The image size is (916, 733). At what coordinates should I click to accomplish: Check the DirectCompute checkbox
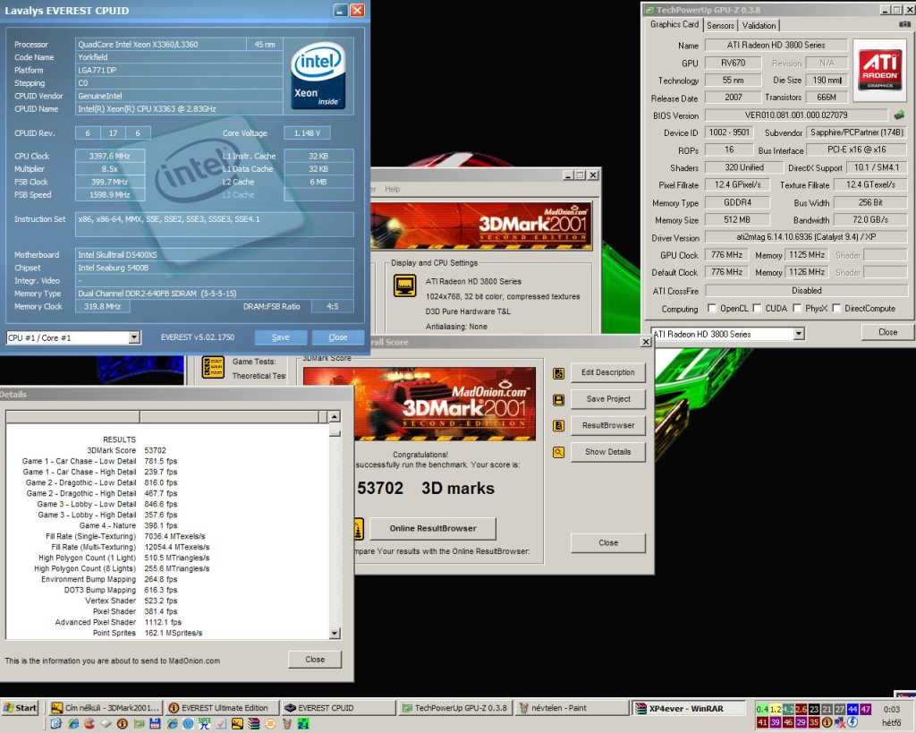(837, 309)
